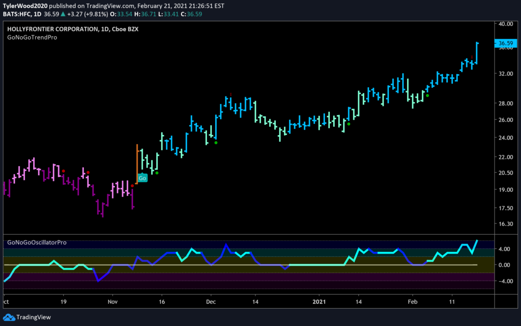Click the BATS:HFC, 1D symbol text
The height and width of the screenshot is (326, 521).
coord(22,14)
